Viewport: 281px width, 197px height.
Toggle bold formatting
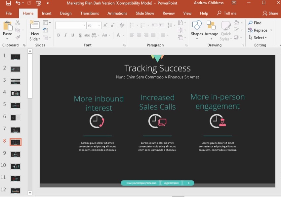click(x=58, y=35)
